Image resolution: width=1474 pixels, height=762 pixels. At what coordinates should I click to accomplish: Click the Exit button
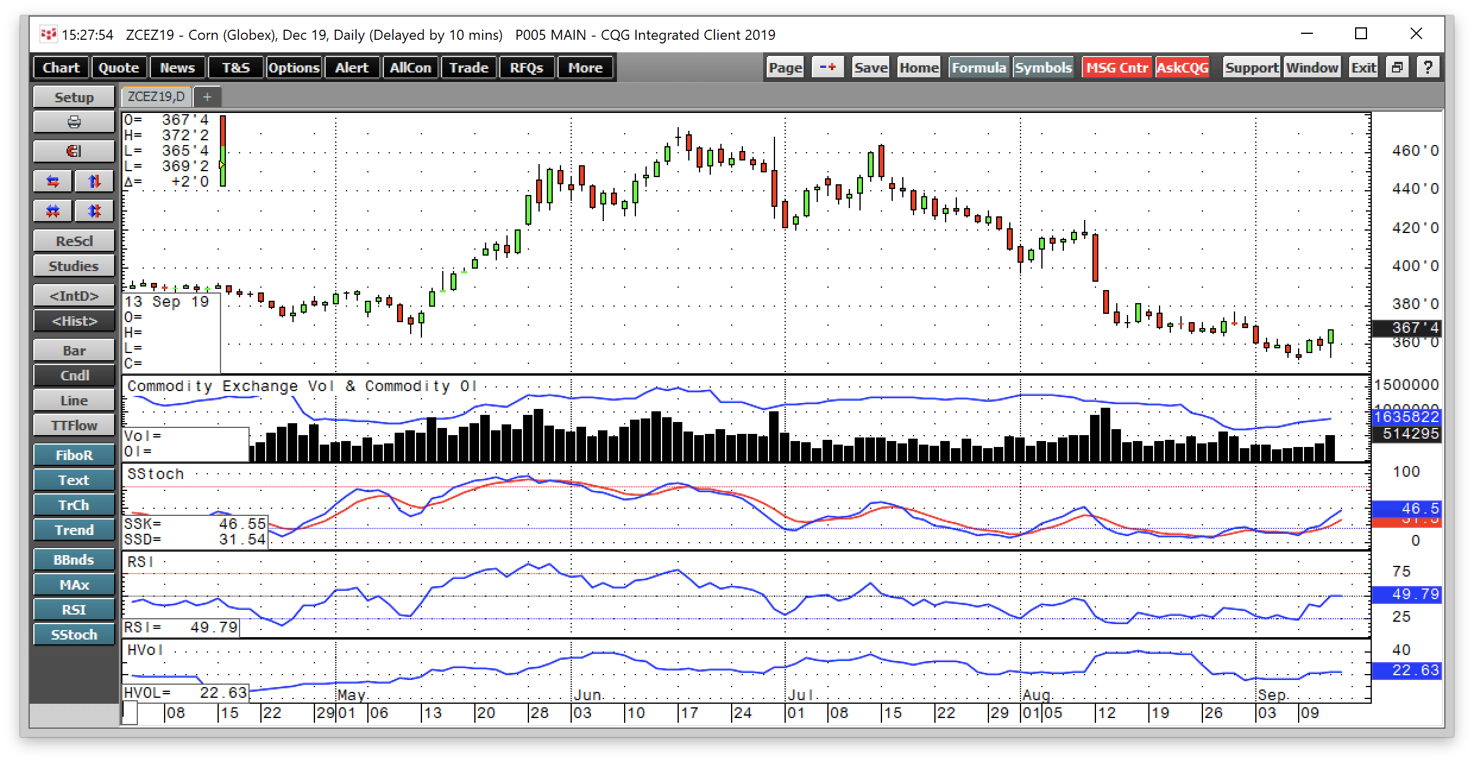(1363, 67)
